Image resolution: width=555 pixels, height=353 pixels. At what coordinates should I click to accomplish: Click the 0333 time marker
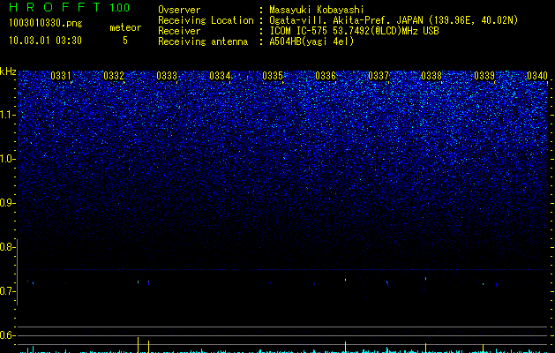167,76
